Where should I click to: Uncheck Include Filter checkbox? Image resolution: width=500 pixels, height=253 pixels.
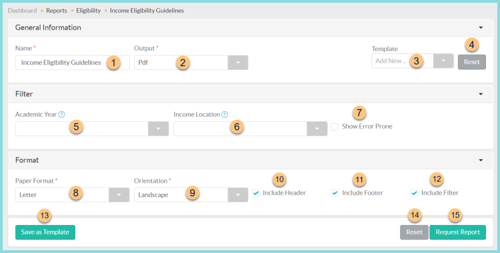[x=414, y=193]
